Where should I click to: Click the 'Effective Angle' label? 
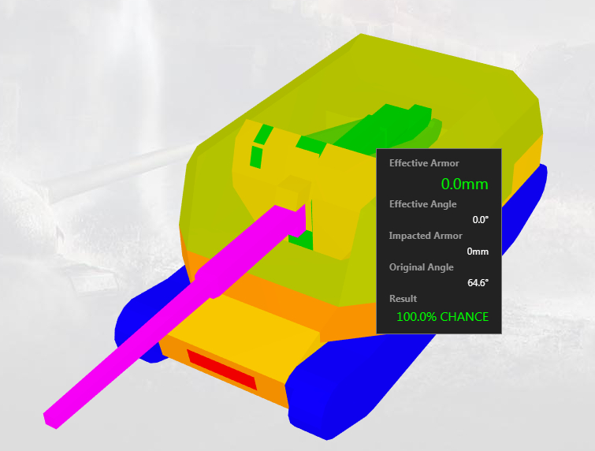(422, 204)
